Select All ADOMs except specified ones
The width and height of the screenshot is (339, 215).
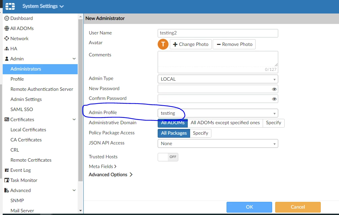click(225, 123)
